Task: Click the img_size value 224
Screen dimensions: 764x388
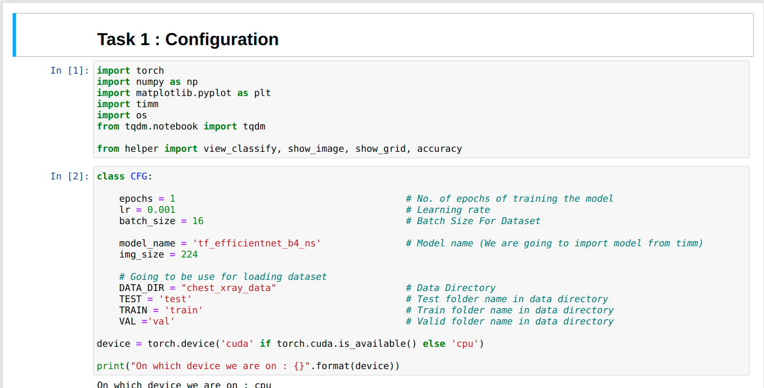Action: coord(189,255)
